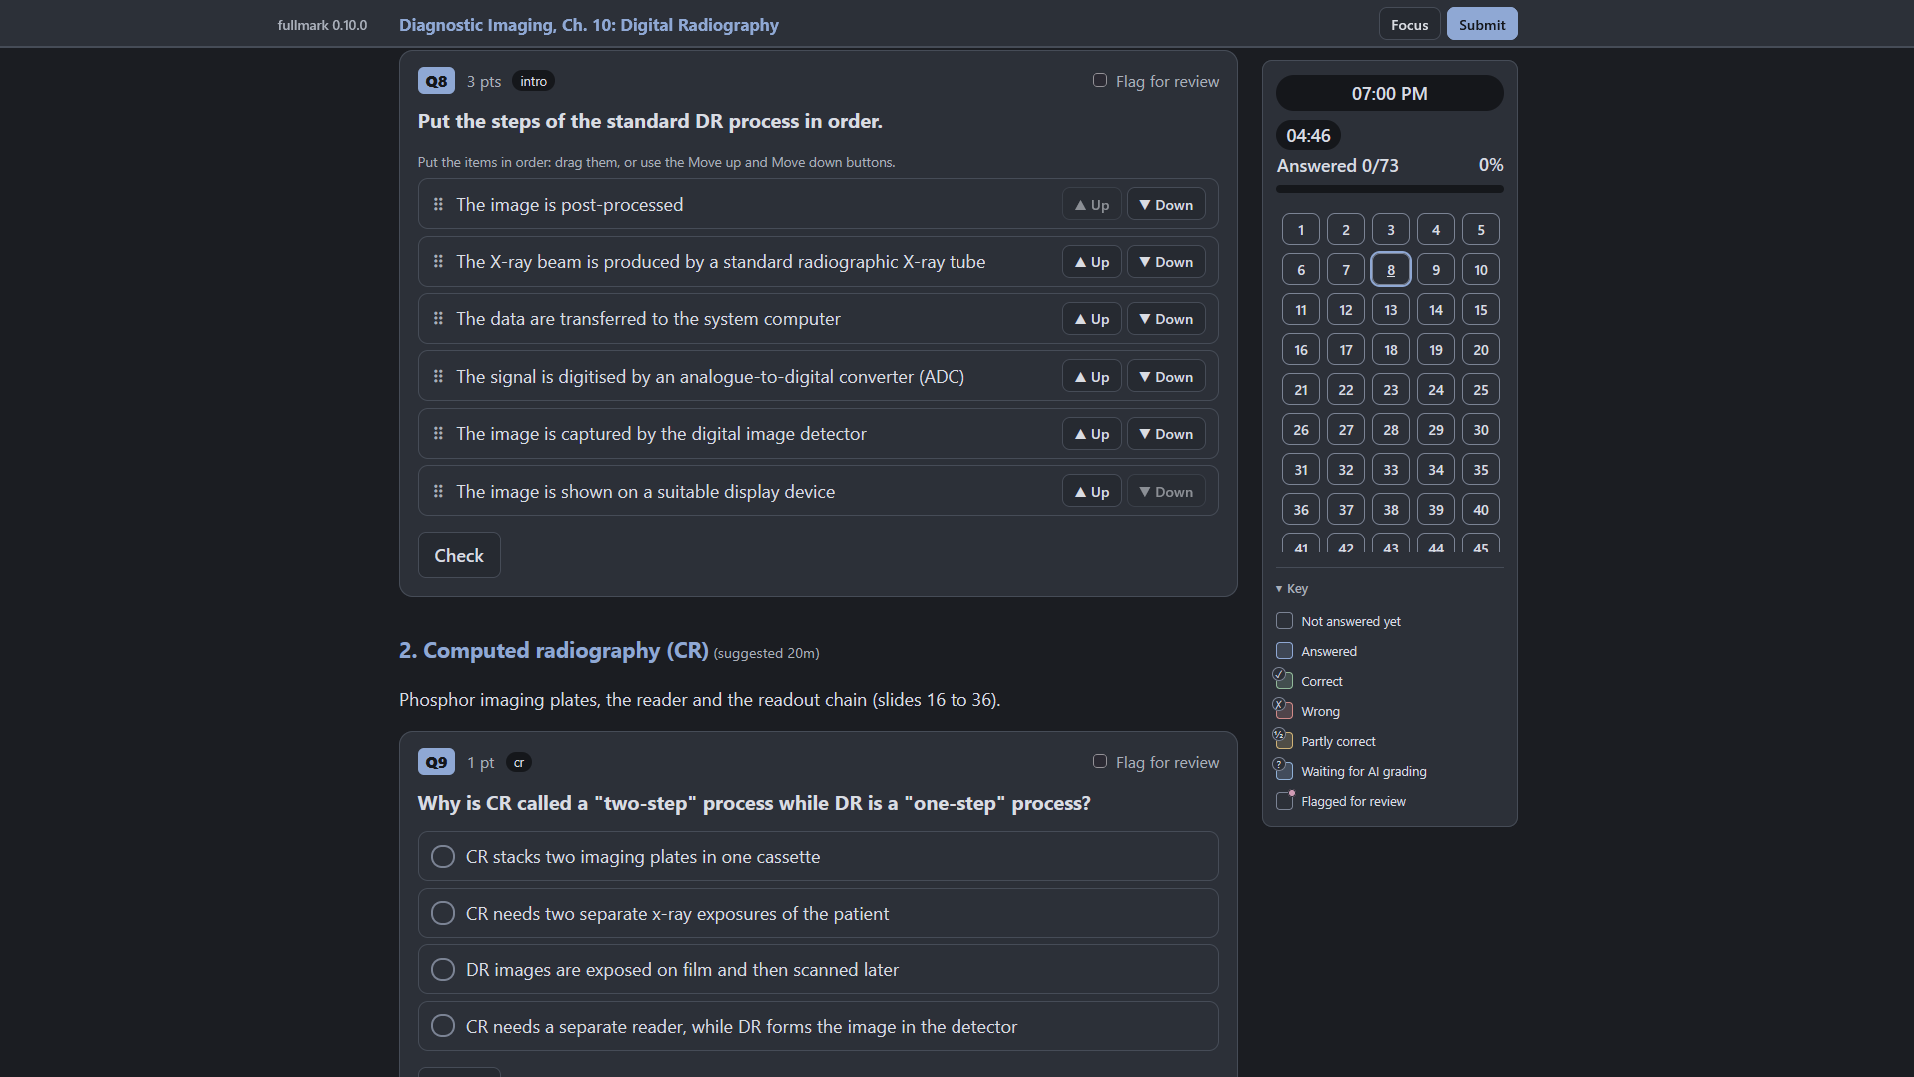Move 'The image is post-processed' down

pyautogui.click(x=1166, y=205)
